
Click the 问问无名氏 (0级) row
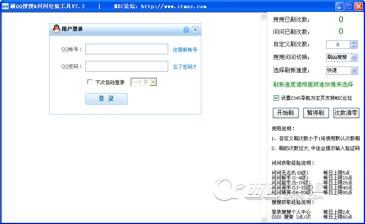point(311,173)
